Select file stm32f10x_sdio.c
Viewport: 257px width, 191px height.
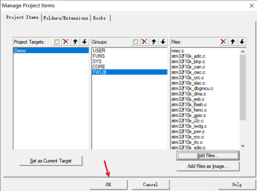(205, 148)
